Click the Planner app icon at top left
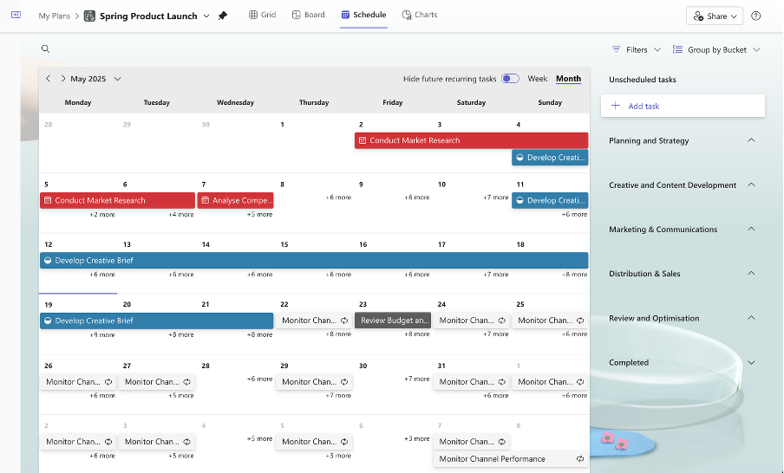784x473 pixels. (16, 16)
